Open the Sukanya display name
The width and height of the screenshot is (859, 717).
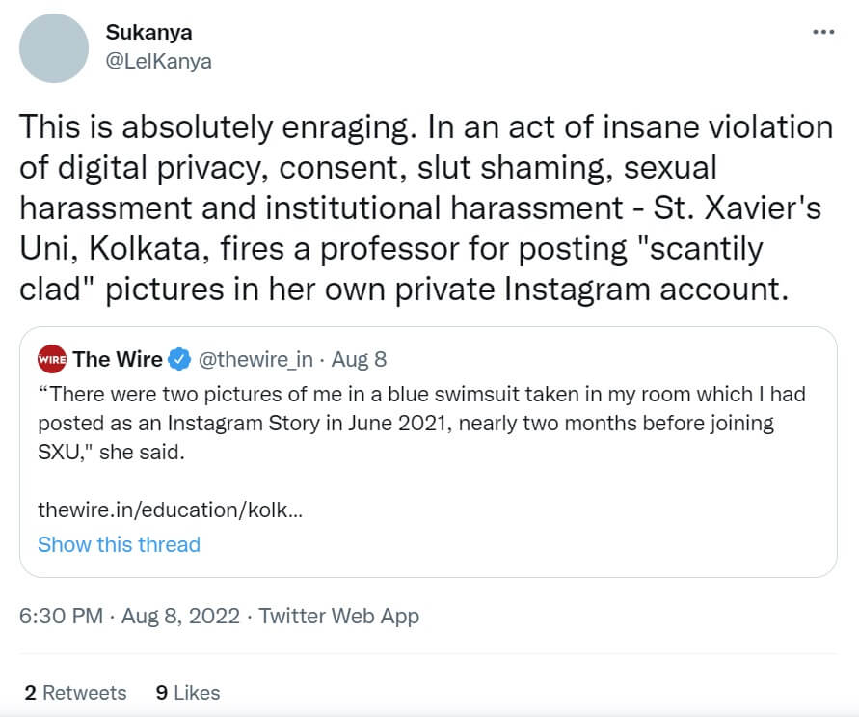[148, 32]
